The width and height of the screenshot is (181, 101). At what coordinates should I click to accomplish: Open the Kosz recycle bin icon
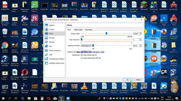pos(5,33)
